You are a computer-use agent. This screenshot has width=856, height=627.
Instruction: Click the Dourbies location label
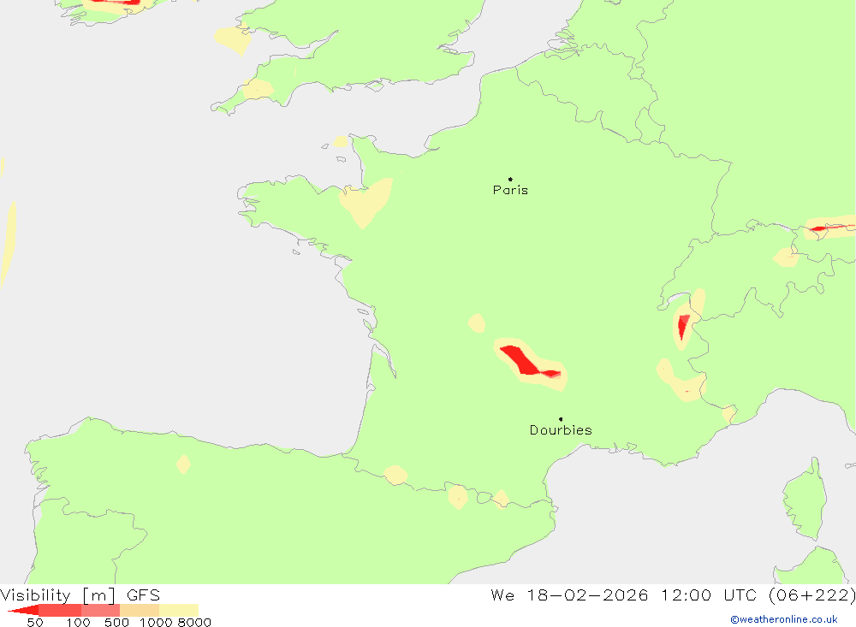pos(561,430)
